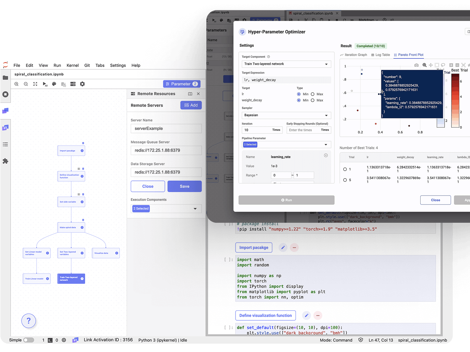Select Max radio for lr target
Viewport: 470px width, 352px height.
point(313,94)
